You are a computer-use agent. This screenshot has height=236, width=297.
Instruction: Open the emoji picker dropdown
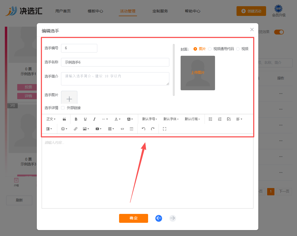[64, 129]
